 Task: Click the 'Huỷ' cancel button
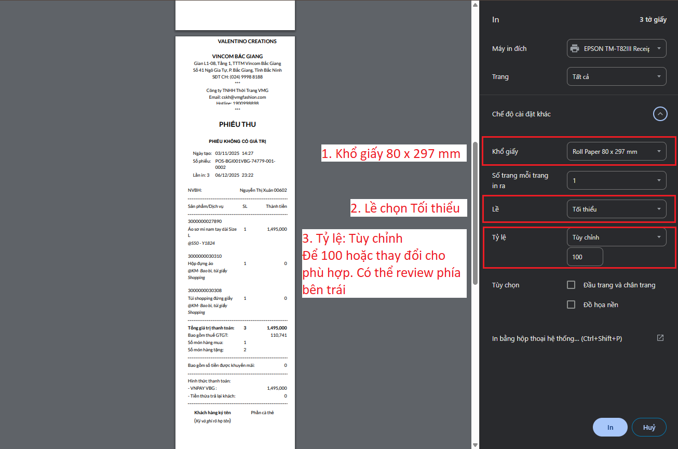click(649, 427)
